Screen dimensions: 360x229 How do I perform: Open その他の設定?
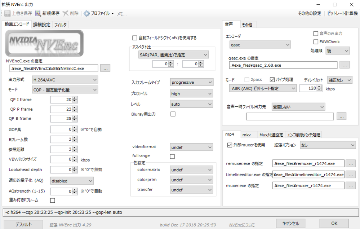(310, 13)
